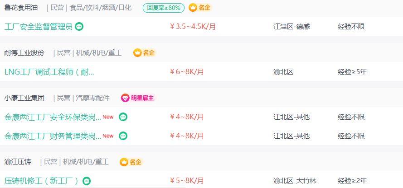The image size is (403, 188).
Task: Click 名企 crown badge for 鲁花食用油
Action: point(200,8)
